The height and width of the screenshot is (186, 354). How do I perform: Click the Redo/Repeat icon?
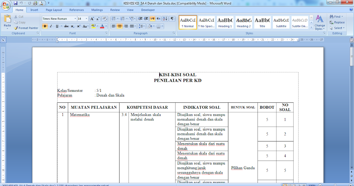coord(29,3)
